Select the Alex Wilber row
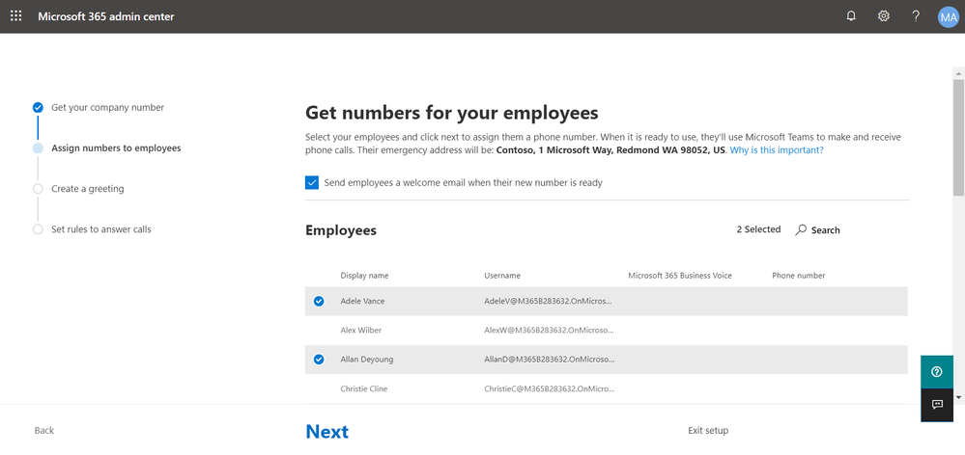 [x=607, y=331]
